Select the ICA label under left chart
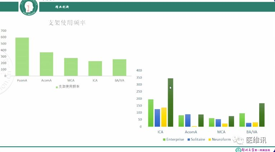The height and width of the screenshot is (152, 275). (95, 80)
